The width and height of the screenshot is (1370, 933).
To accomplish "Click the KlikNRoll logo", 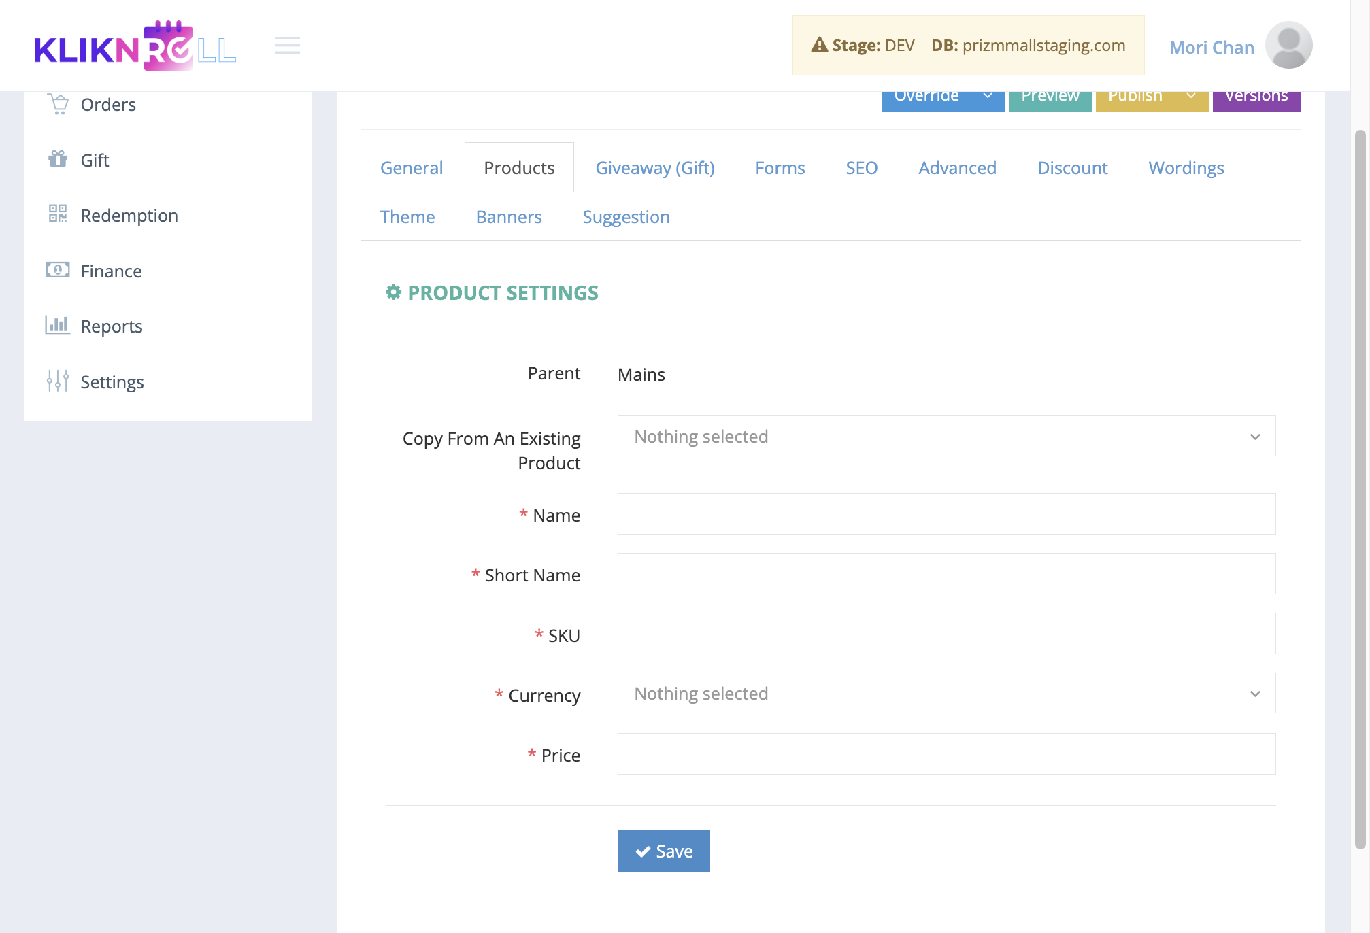I will [x=135, y=46].
